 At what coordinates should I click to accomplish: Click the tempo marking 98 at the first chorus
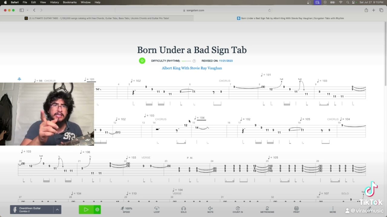(38, 81)
